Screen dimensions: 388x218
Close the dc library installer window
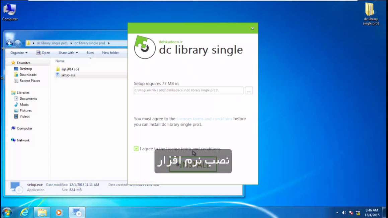point(252,28)
